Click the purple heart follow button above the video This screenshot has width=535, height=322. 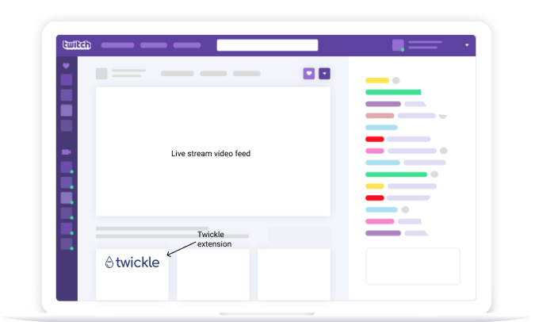(x=309, y=74)
